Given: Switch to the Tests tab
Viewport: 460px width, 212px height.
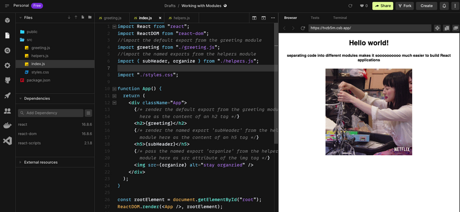Looking at the screenshot, I should point(315,18).
